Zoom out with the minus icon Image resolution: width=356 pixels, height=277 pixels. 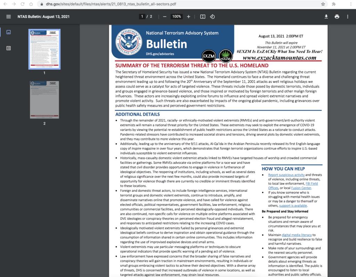pyautogui.click(x=164, y=17)
